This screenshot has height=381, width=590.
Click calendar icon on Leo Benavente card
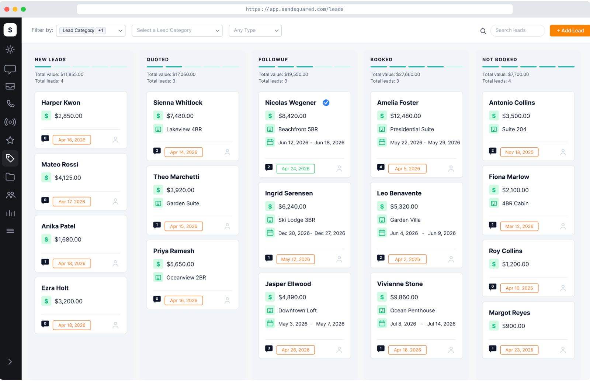[382, 233]
